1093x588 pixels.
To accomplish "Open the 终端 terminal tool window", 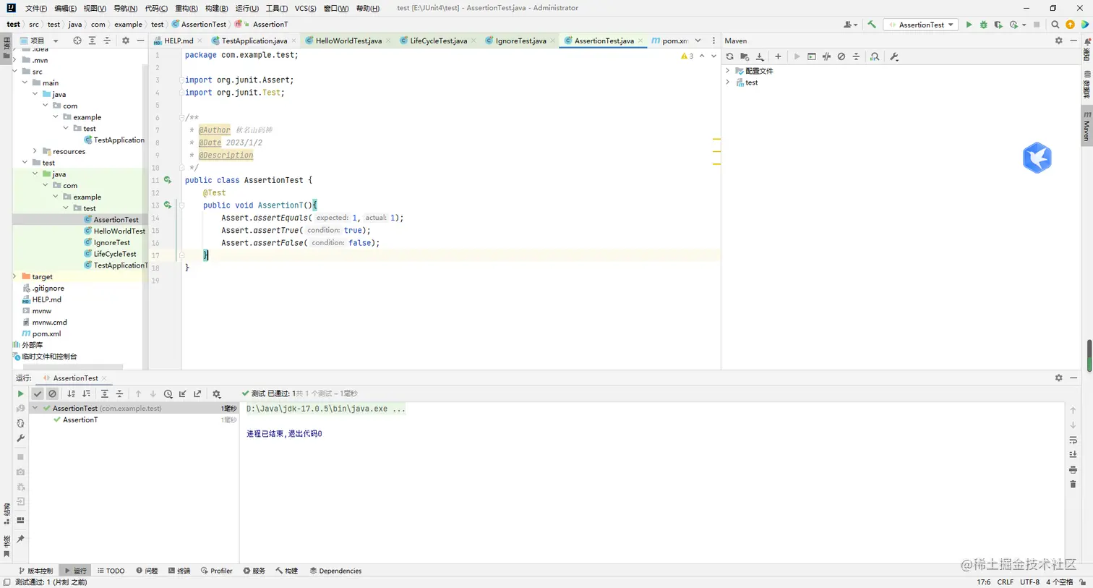I will pyautogui.click(x=179, y=571).
